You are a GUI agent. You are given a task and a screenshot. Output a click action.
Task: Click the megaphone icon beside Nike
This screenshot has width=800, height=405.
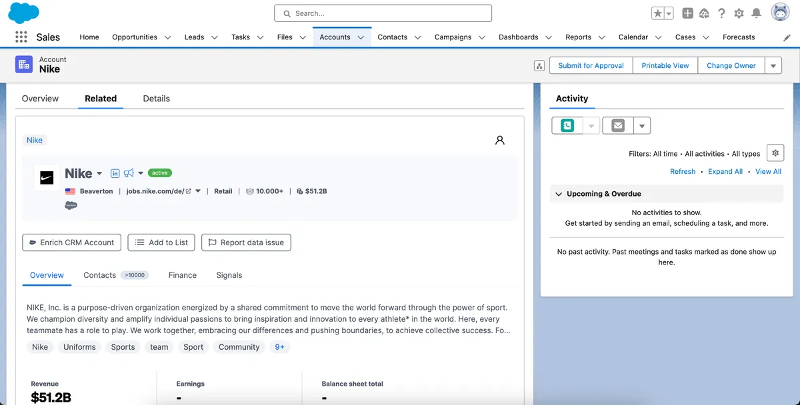[129, 173]
